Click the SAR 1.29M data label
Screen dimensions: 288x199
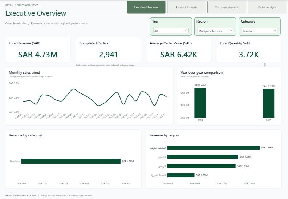(245, 157)
